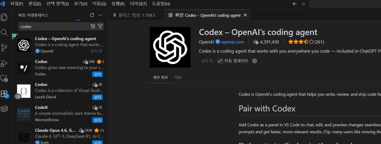Open the 터미널(T) menu
This screenshot has width=381, height=144.
138,4
